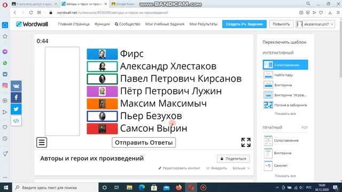Show hidden tray icons chevron
Viewport: 342px width, 192px height.
[x=277, y=187]
